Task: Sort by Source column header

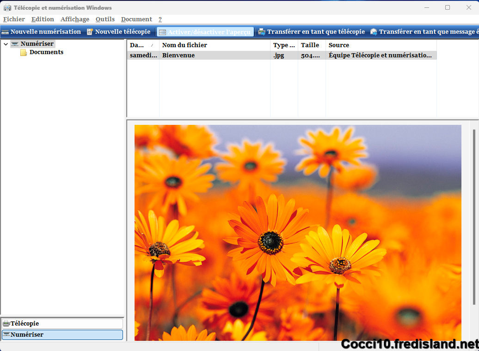Action: coord(381,45)
